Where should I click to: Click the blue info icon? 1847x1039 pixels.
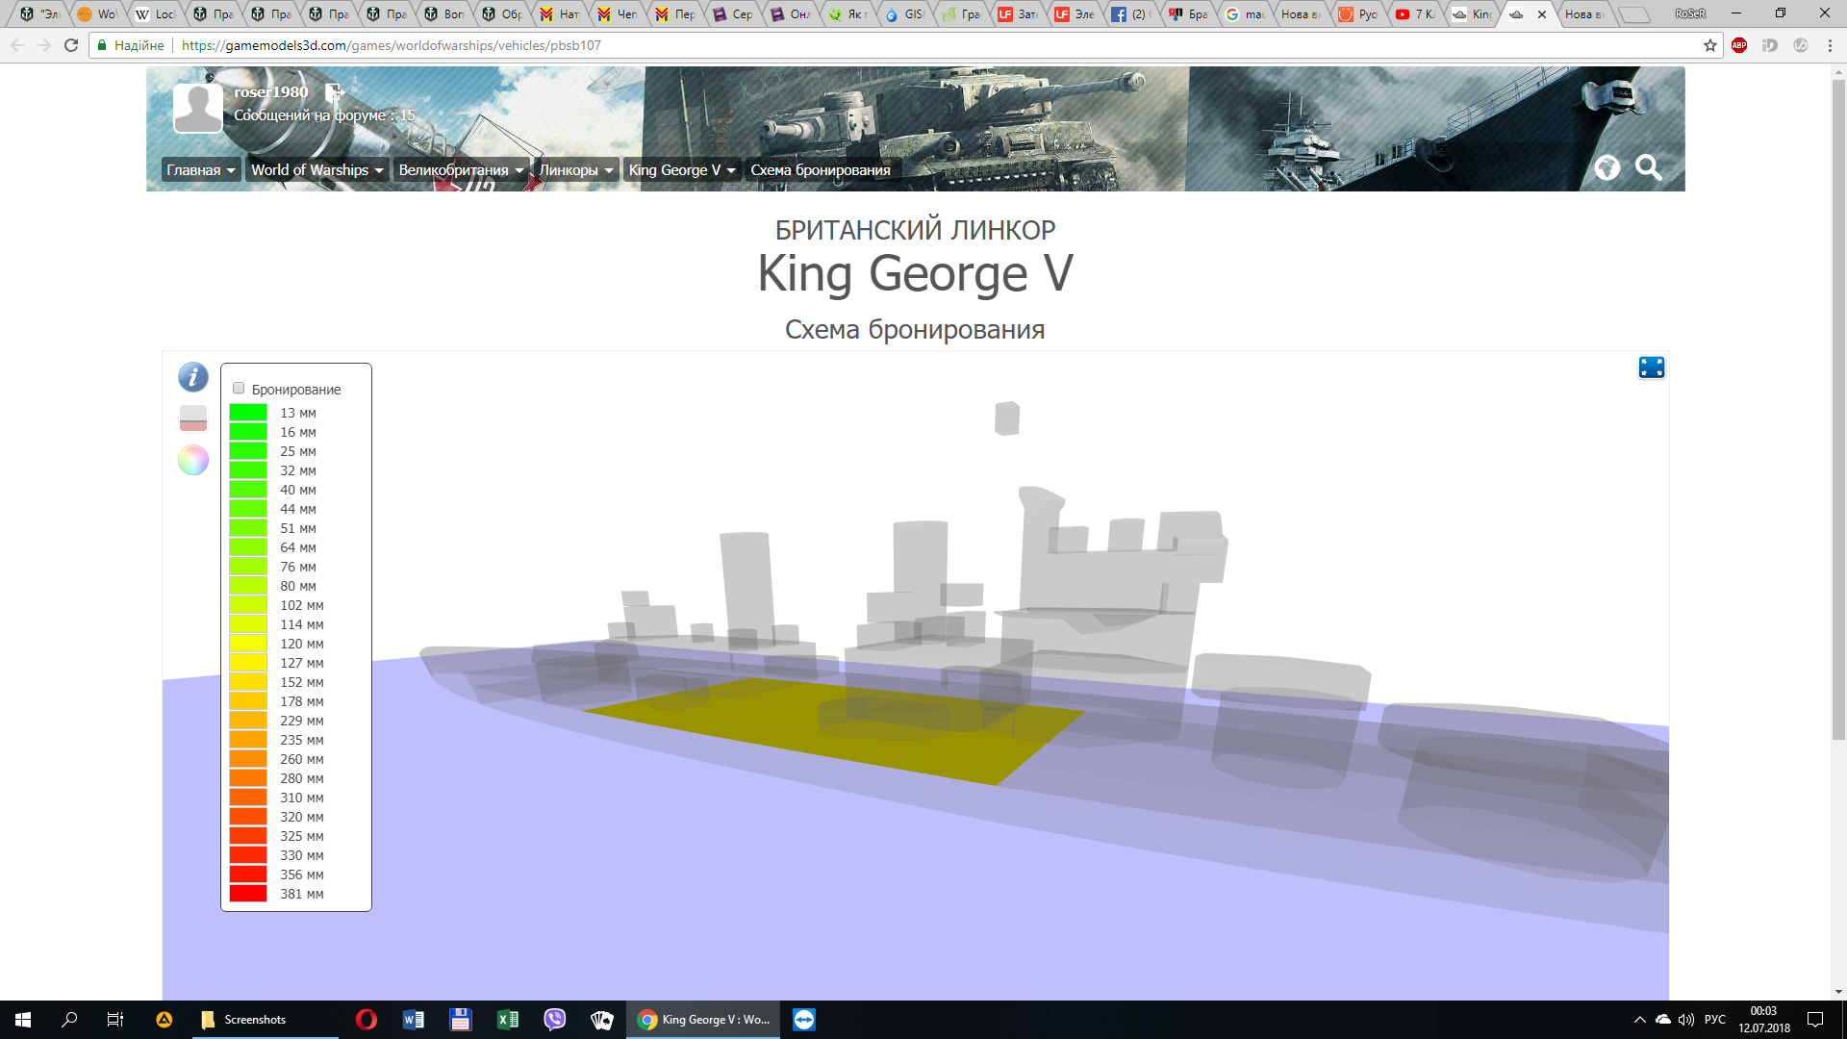coord(193,377)
